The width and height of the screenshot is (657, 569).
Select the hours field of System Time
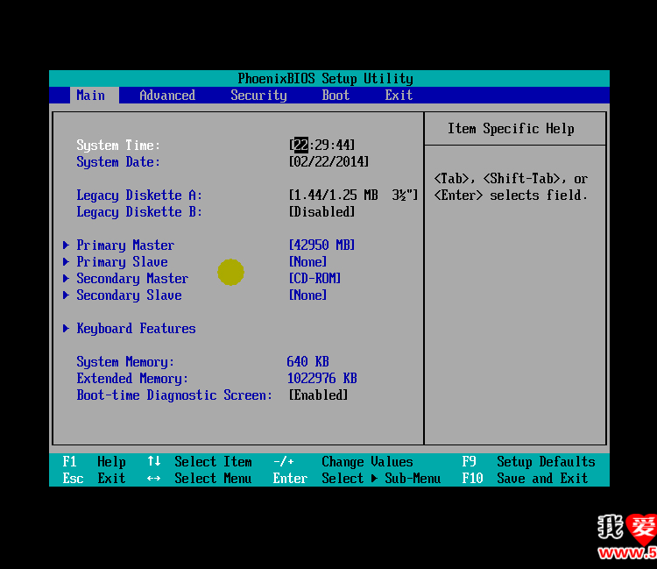[300, 145]
